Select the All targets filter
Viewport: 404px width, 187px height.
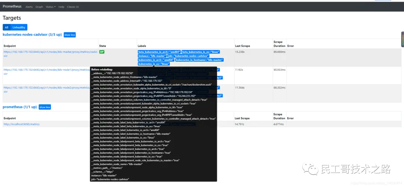point(6,27)
